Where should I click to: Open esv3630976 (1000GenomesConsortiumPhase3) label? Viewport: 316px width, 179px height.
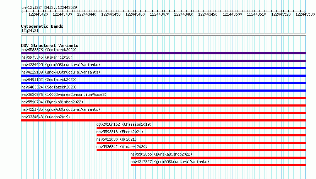coord(64,94)
